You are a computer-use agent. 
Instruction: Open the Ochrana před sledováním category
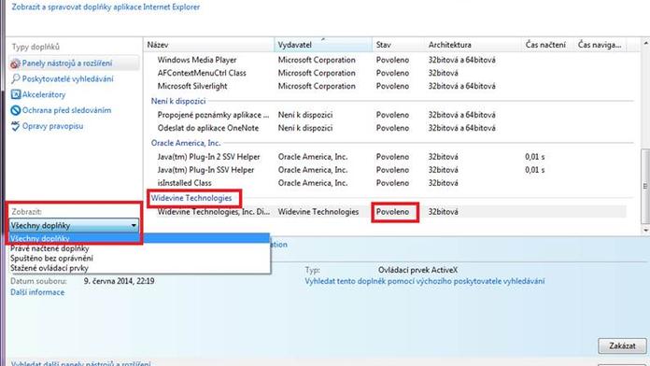tap(66, 110)
